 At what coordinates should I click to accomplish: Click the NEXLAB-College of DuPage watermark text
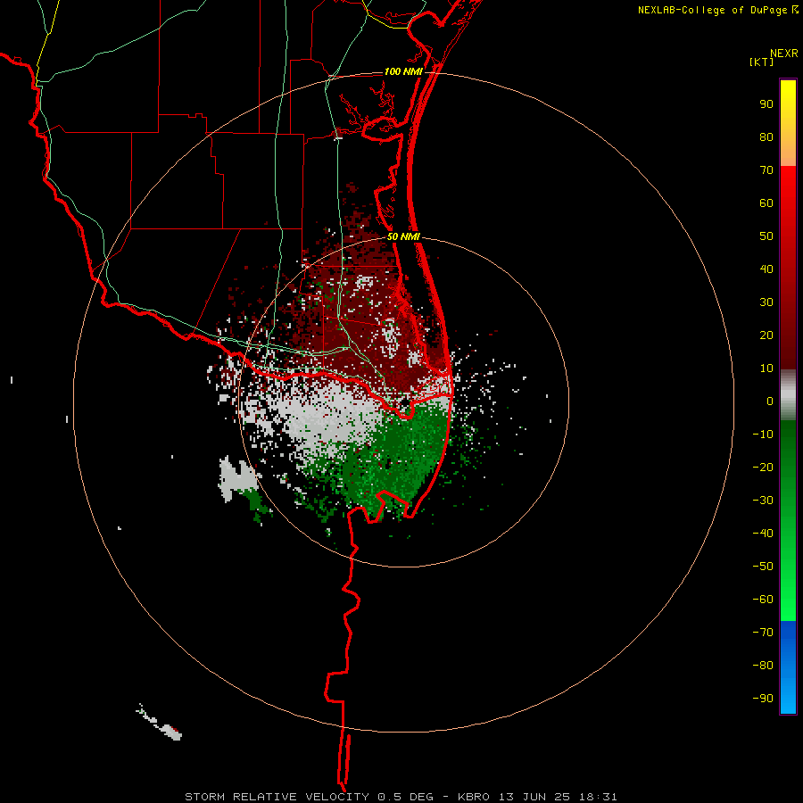(712, 10)
